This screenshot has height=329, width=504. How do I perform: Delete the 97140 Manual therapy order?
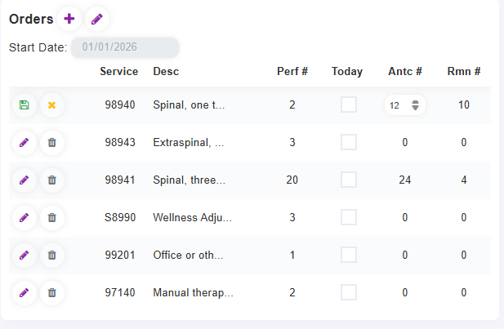[x=52, y=292]
